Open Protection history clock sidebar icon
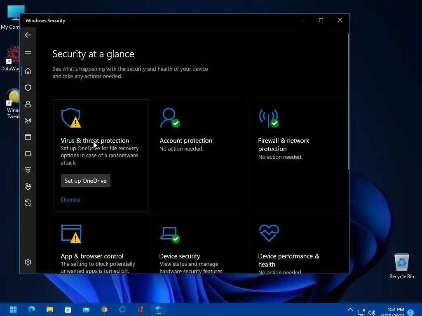The image size is (422, 316). (28, 203)
